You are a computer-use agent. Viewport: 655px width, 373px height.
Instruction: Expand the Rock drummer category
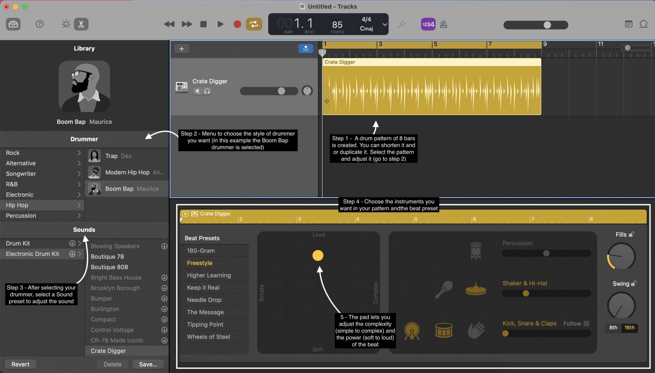pyautogui.click(x=78, y=153)
